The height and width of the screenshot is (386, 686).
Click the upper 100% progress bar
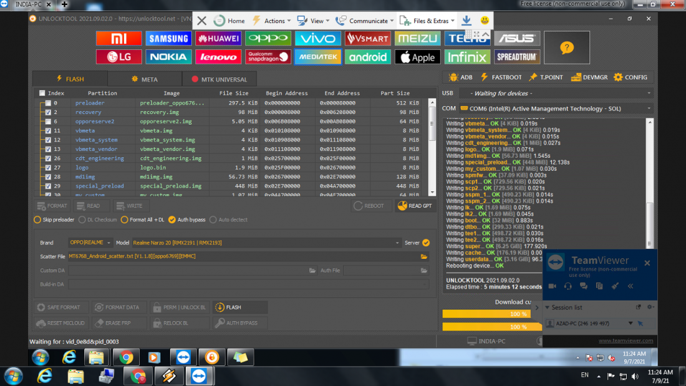pyautogui.click(x=486, y=314)
